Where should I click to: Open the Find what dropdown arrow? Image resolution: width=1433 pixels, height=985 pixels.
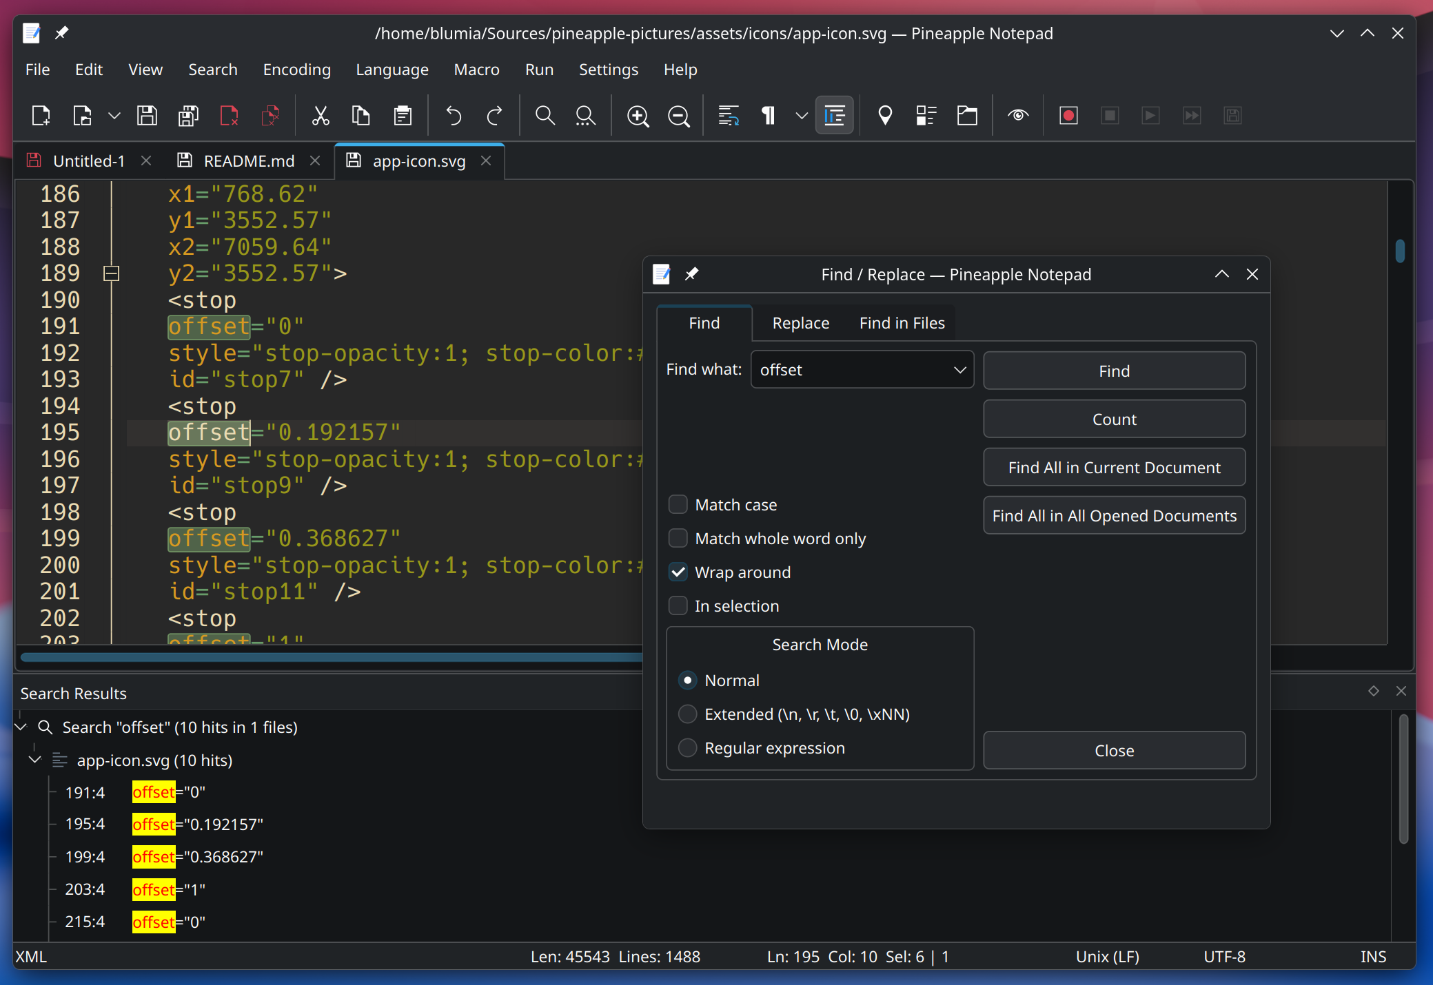click(x=959, y=370)
